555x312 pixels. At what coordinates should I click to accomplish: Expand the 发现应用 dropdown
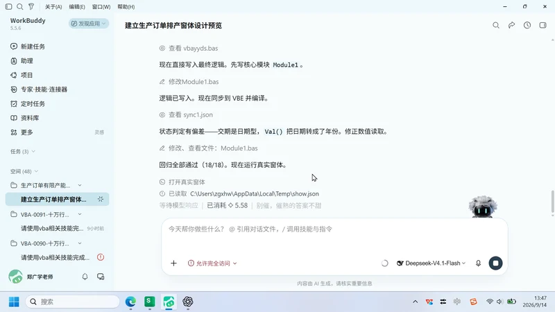[x=89, y=24]
